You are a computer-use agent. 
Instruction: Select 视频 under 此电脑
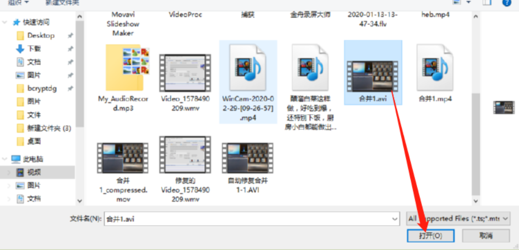(x=34, y=172)
